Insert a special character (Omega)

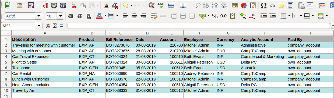click(264, 5)
